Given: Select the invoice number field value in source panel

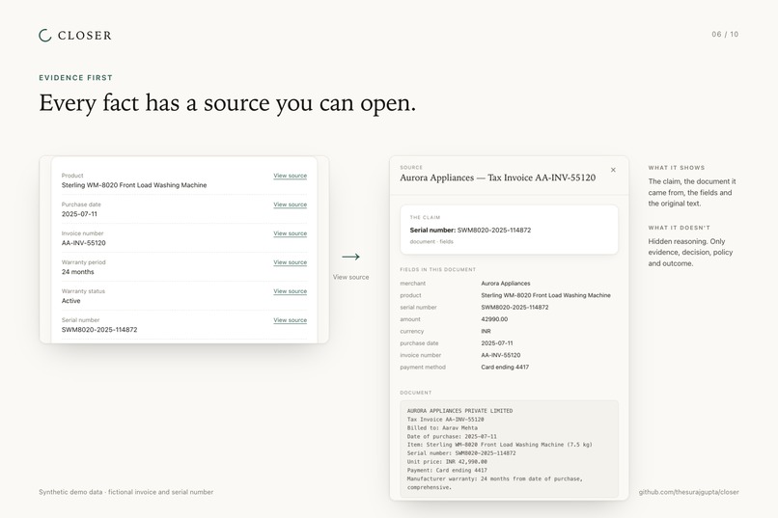Looking at the screenshot, I should point(501,355).
